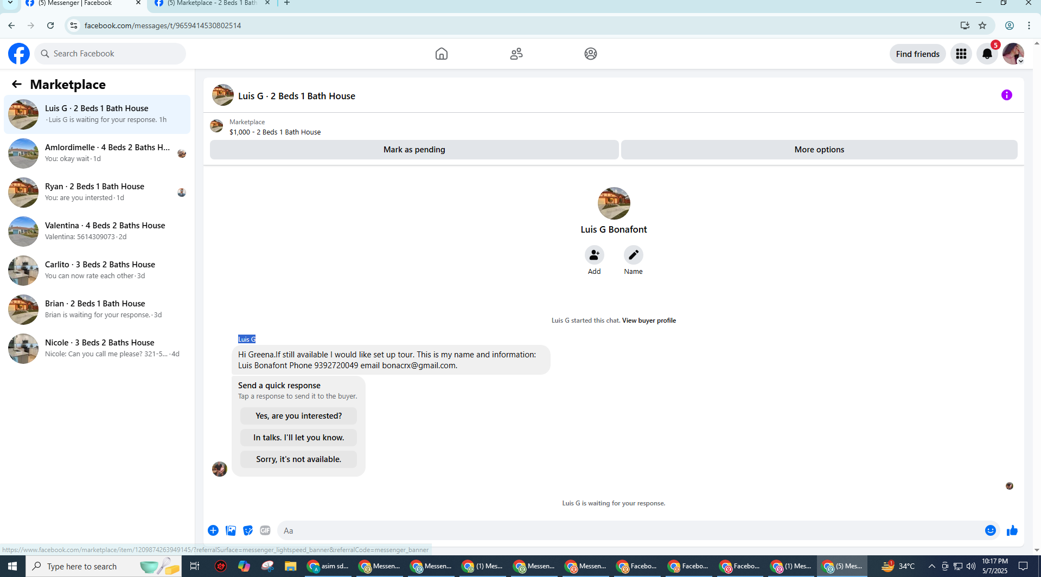Open the Groups icon in top navigation
This screenshot has width=1041, height=577.
[x=591, y=54]
